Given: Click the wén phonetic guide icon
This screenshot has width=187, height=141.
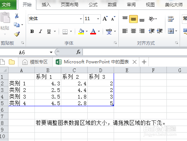Looking at the screenshot, I should 109,31.
